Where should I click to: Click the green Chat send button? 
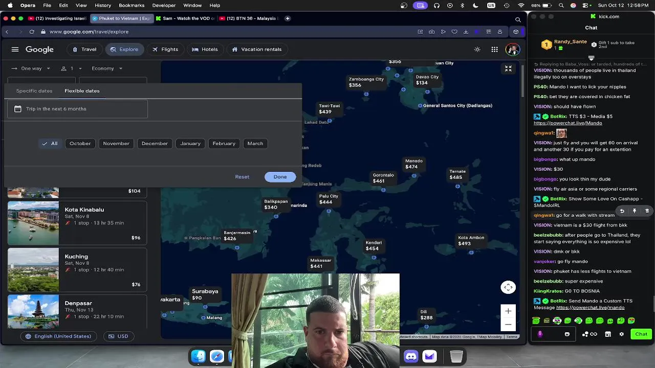pos(641,334)
